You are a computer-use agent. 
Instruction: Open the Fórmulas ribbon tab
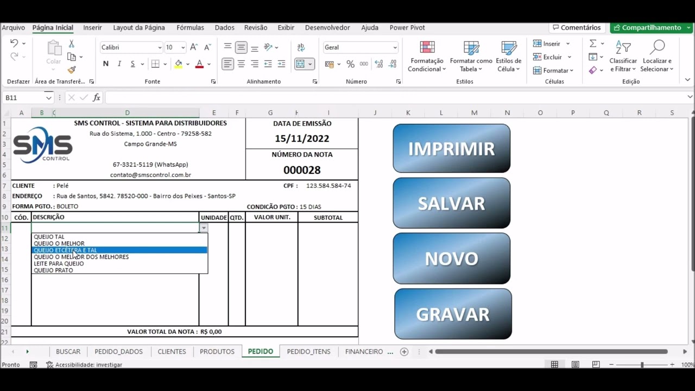[190, 28]
